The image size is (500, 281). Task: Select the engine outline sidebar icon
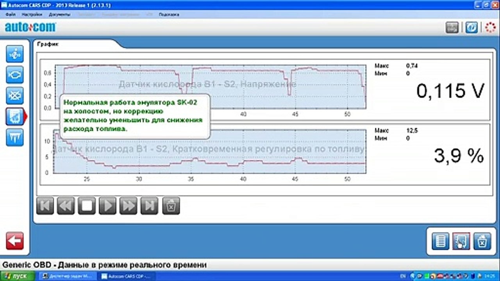pyautogui.click(x=15, y=75)
